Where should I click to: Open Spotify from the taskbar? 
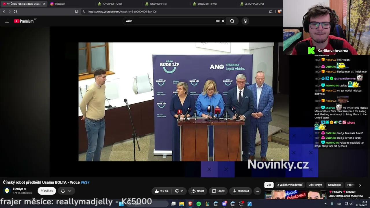click(199, 204)
